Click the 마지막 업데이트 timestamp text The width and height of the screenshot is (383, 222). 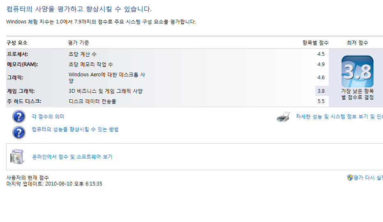tap(54, 184)
